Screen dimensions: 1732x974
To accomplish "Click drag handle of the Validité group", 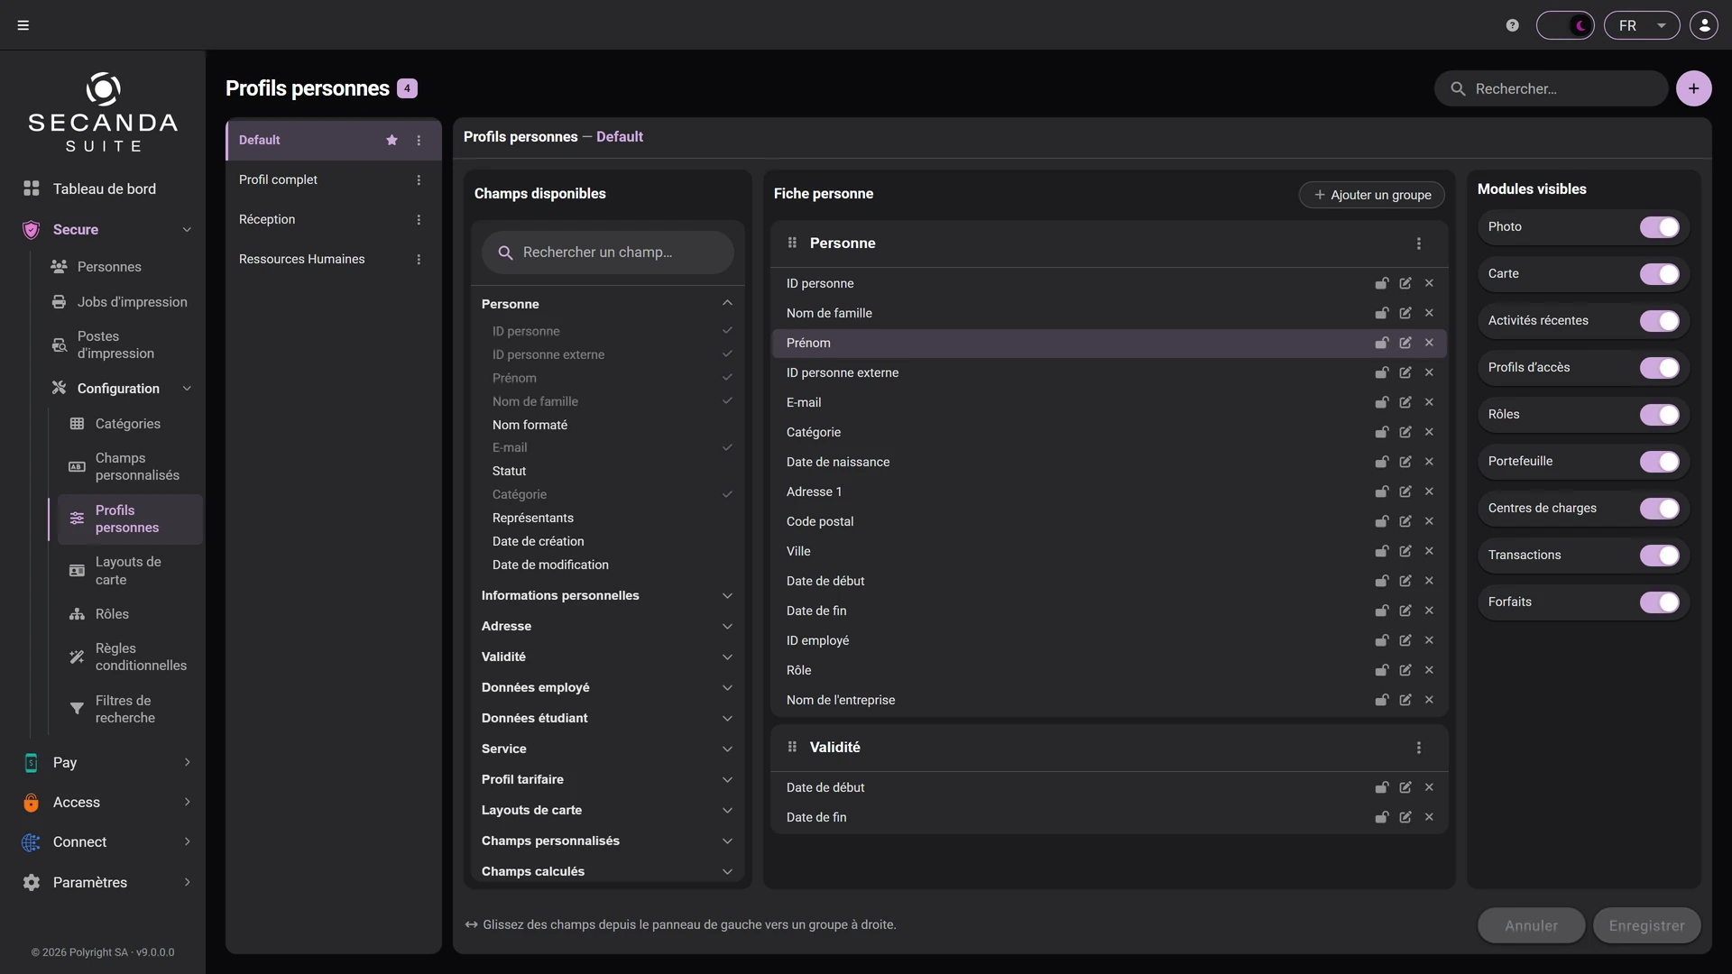I will point(792,747).
